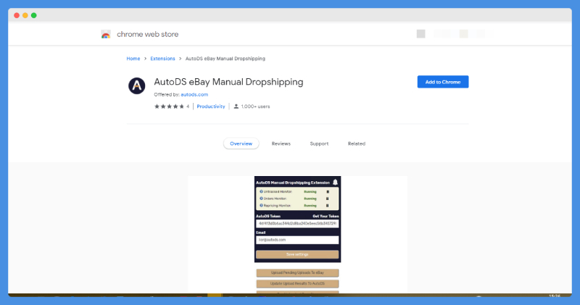Screen dimensions: 580x305
Task: Click the rating count number 4
Action: 188,106
